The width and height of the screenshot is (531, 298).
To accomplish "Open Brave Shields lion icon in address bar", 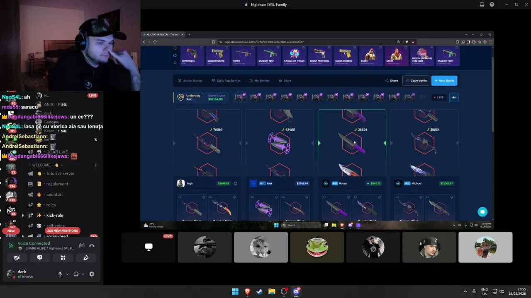I will point(407,42).
